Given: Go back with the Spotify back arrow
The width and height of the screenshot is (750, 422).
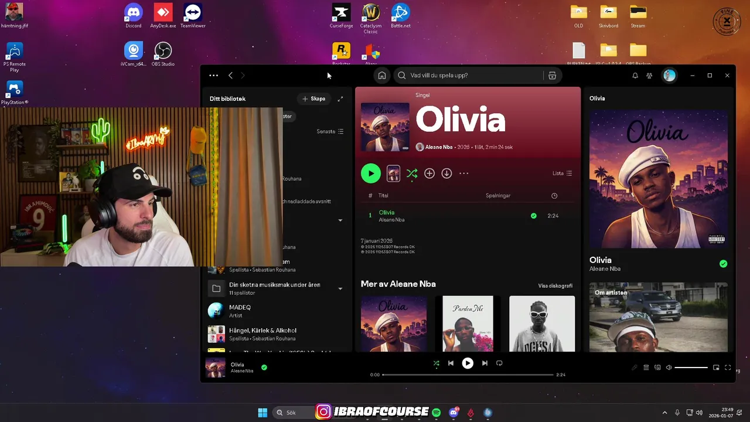Looking at the screenshot, I should coord(230,76).
